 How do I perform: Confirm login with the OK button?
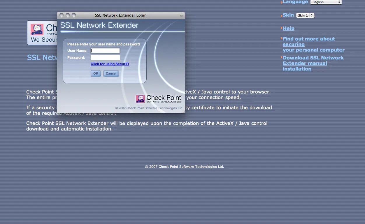point(96,73)
